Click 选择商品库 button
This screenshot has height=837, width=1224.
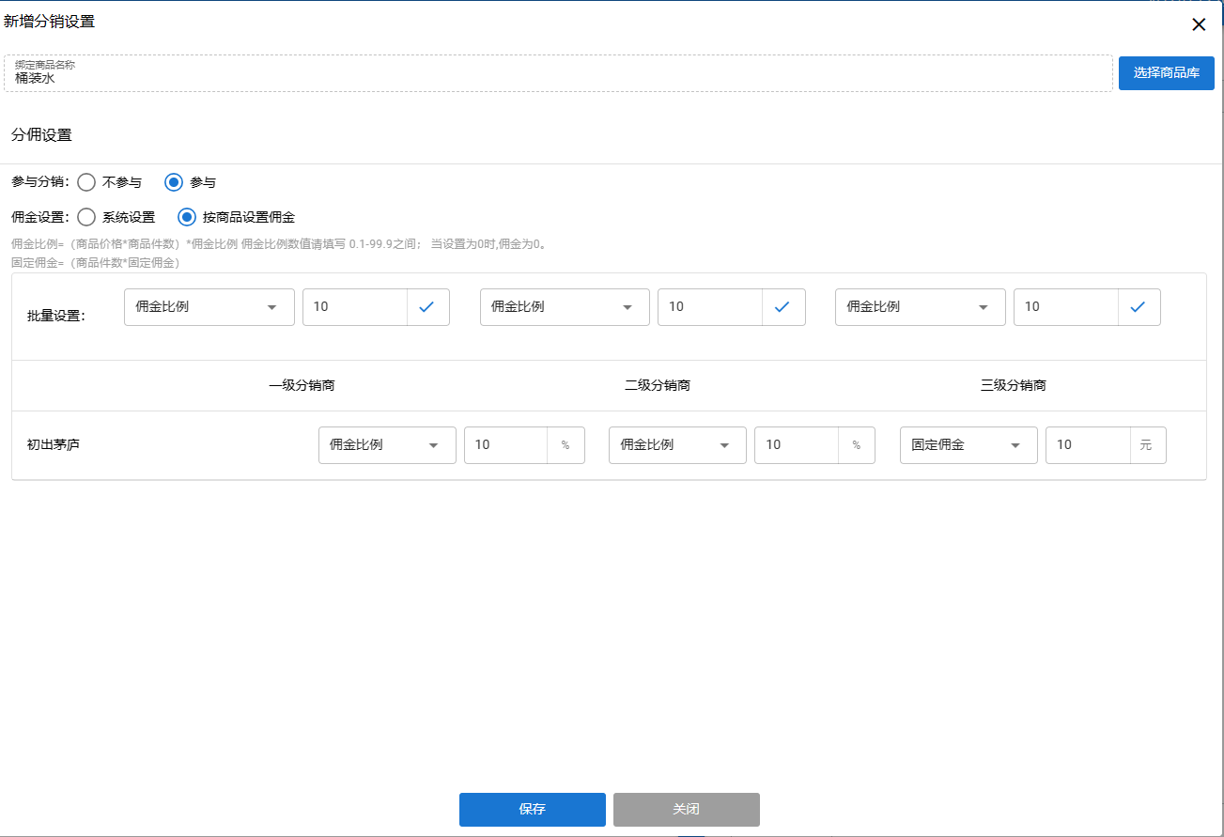pos(1167,73)
